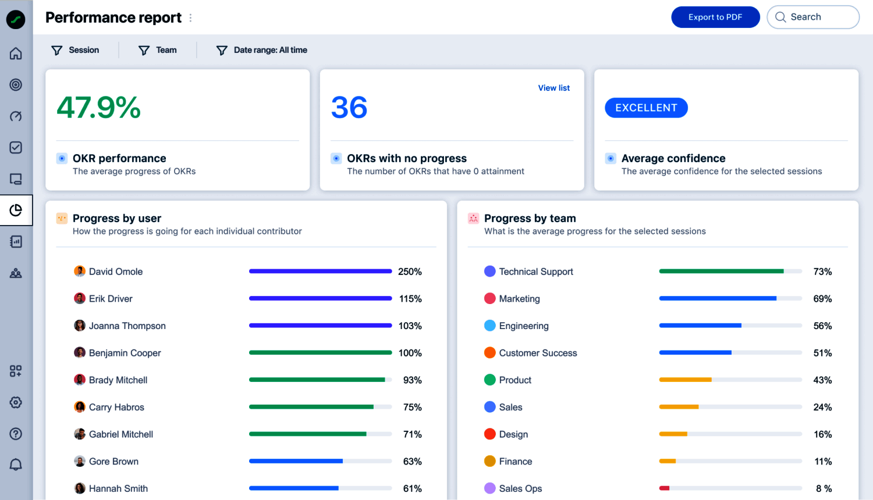Viewport: 873px width, 500px height.
Task: Open the Help question mark icon
Action: point(16,433)
